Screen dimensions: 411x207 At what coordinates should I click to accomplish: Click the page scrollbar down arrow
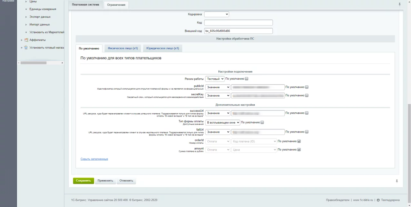point(409,205)
